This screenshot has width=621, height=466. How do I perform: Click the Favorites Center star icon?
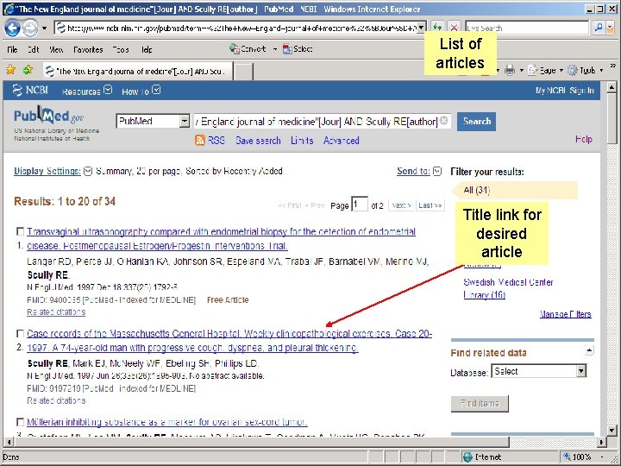tap(10, 70)
